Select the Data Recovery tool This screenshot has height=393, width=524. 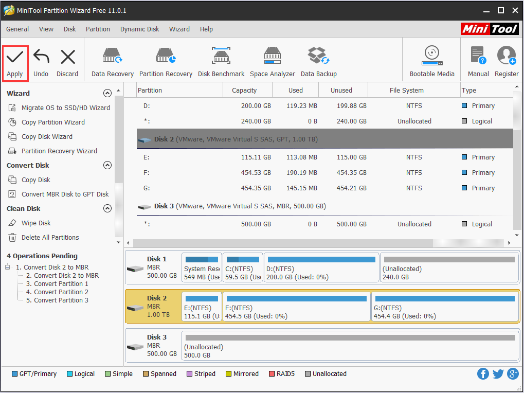pos(112,60)
